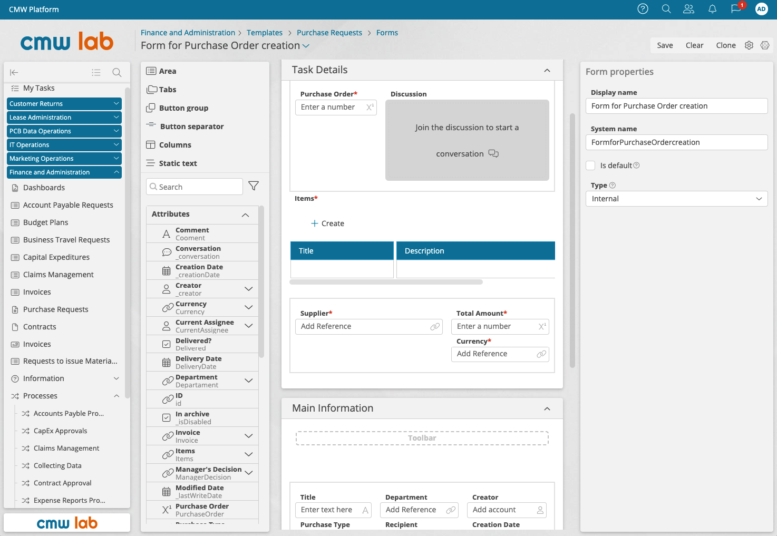Open Account Payable Requests in navigation

[x=68, y=205]
